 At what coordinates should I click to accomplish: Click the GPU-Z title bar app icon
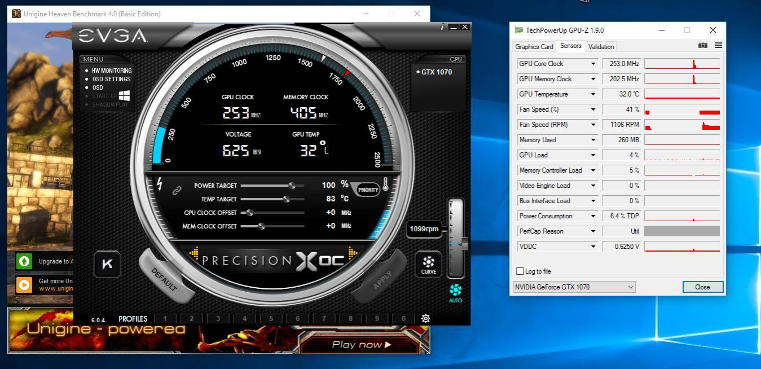point(518,30)
